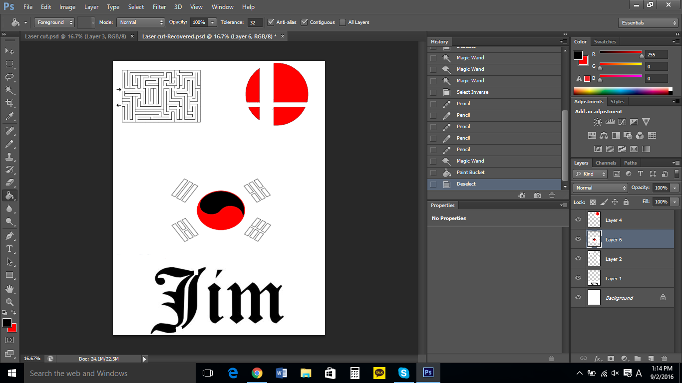
Task: Open Essentials workspace dropdown
Action: tap(648, 22)
